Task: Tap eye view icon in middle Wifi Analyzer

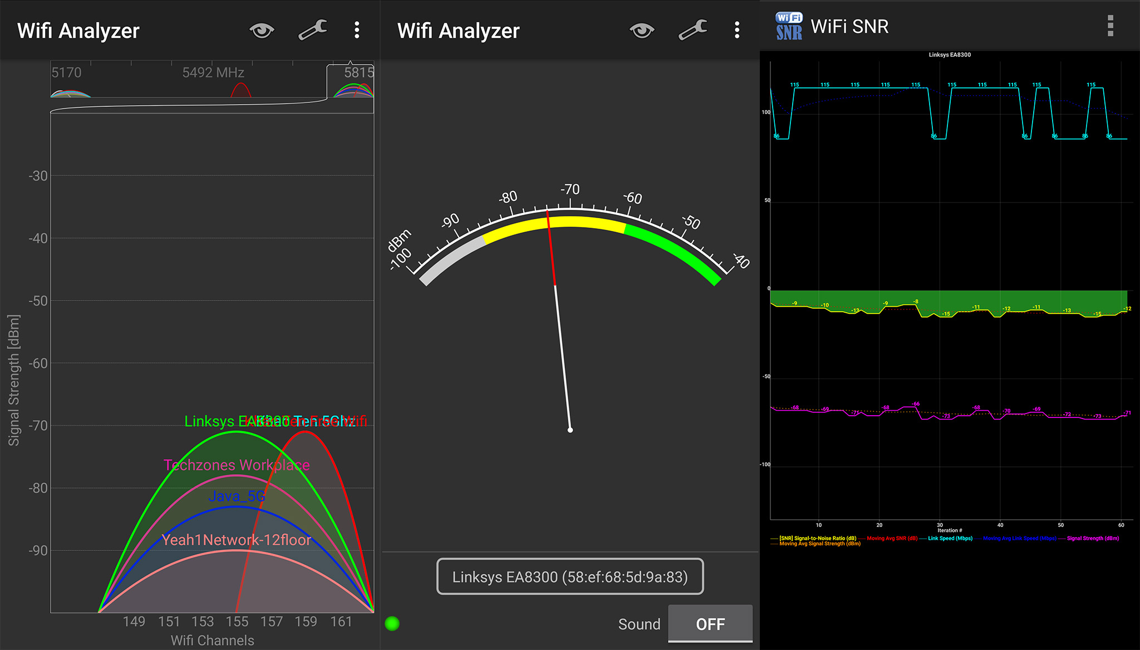Action: pos(642,30)
